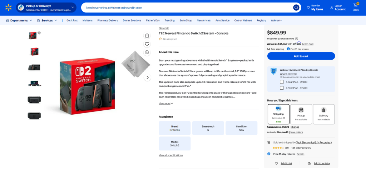Open View all specifications link

[170, 155]
